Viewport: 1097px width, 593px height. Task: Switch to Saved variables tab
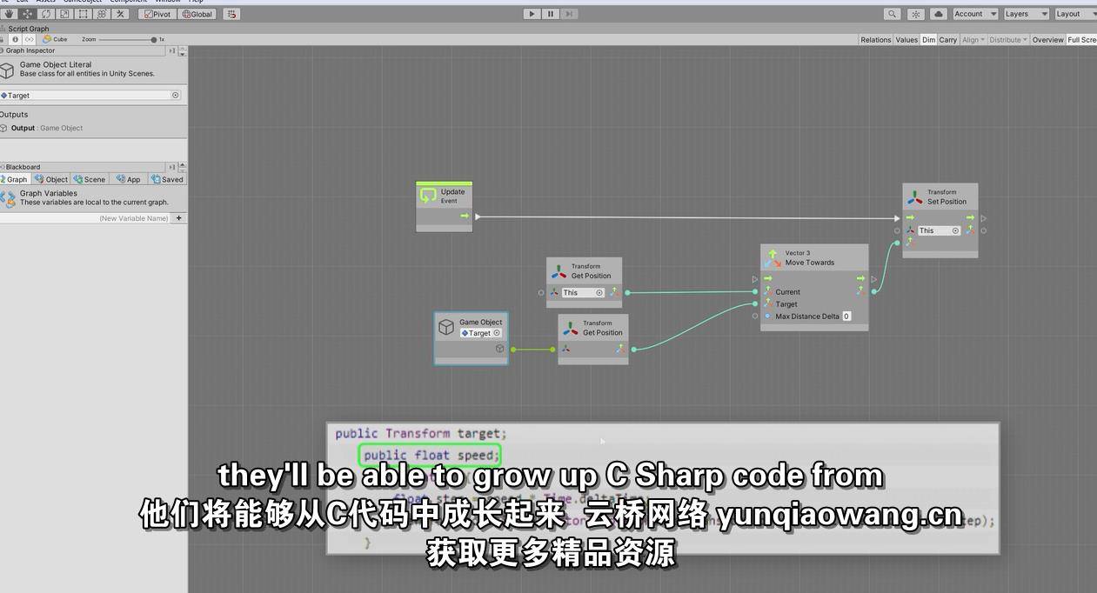tap(167, 179)
